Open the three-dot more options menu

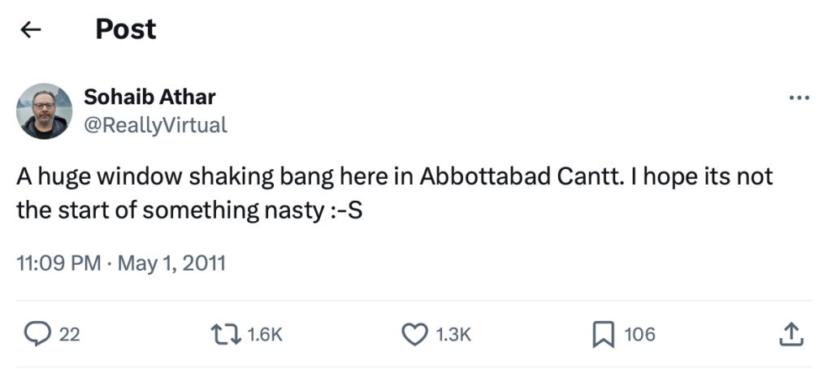click(799, 98)
